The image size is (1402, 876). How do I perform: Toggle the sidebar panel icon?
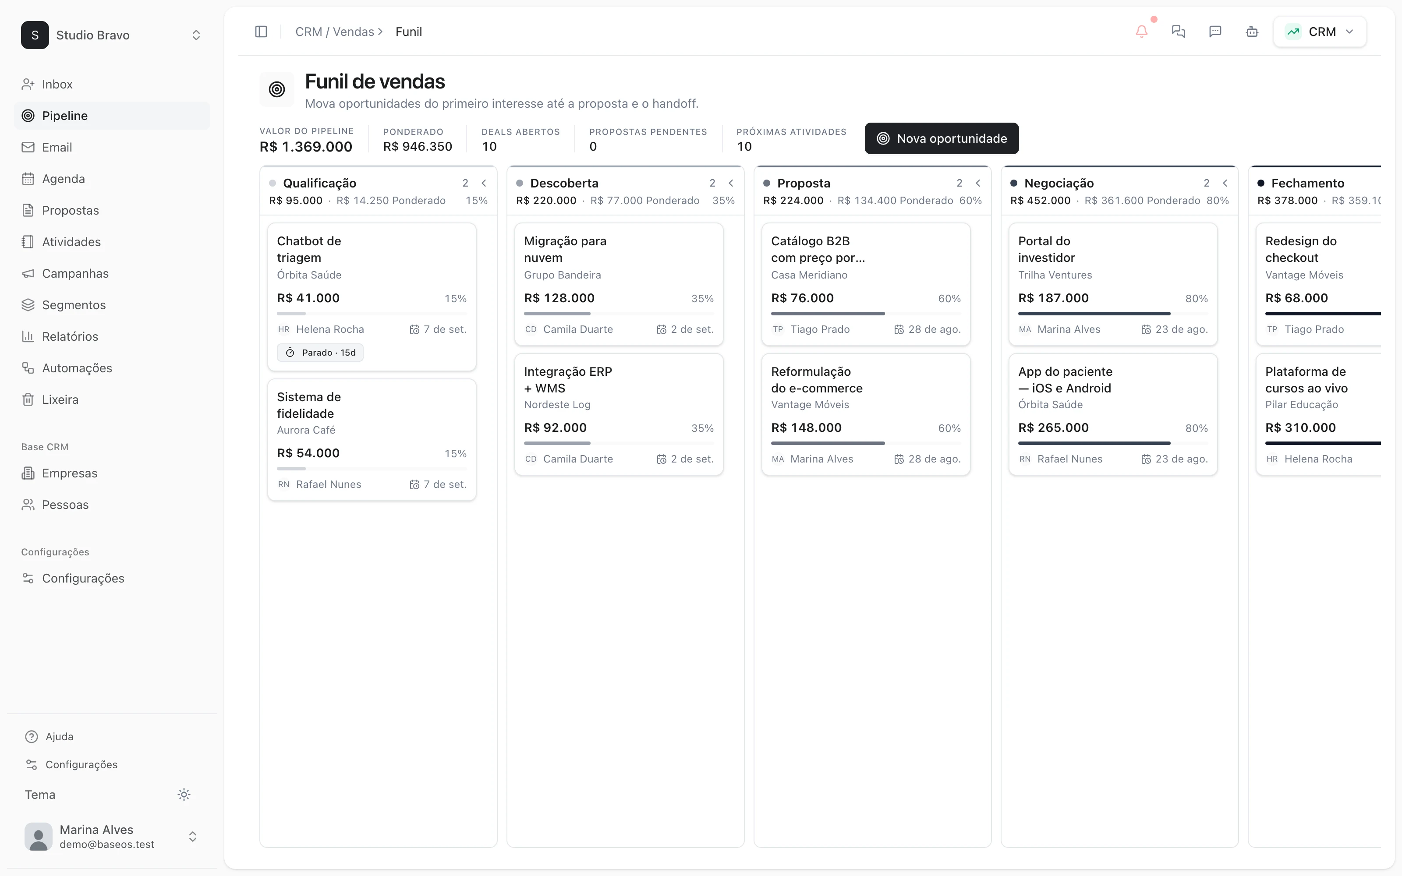261,32
